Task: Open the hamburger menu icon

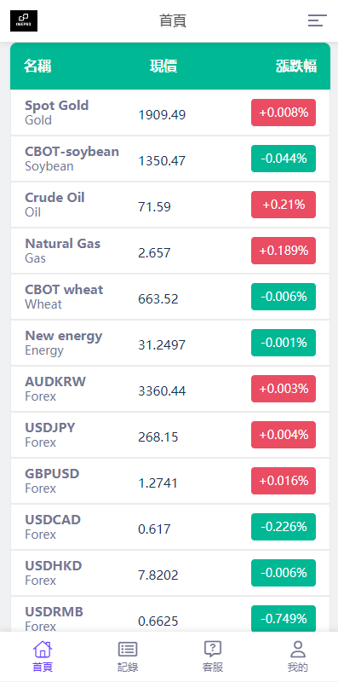Action: coord(318,20)
